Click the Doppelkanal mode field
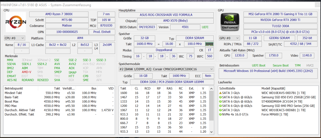The image size is (321, 138). [x=164, y=50]
